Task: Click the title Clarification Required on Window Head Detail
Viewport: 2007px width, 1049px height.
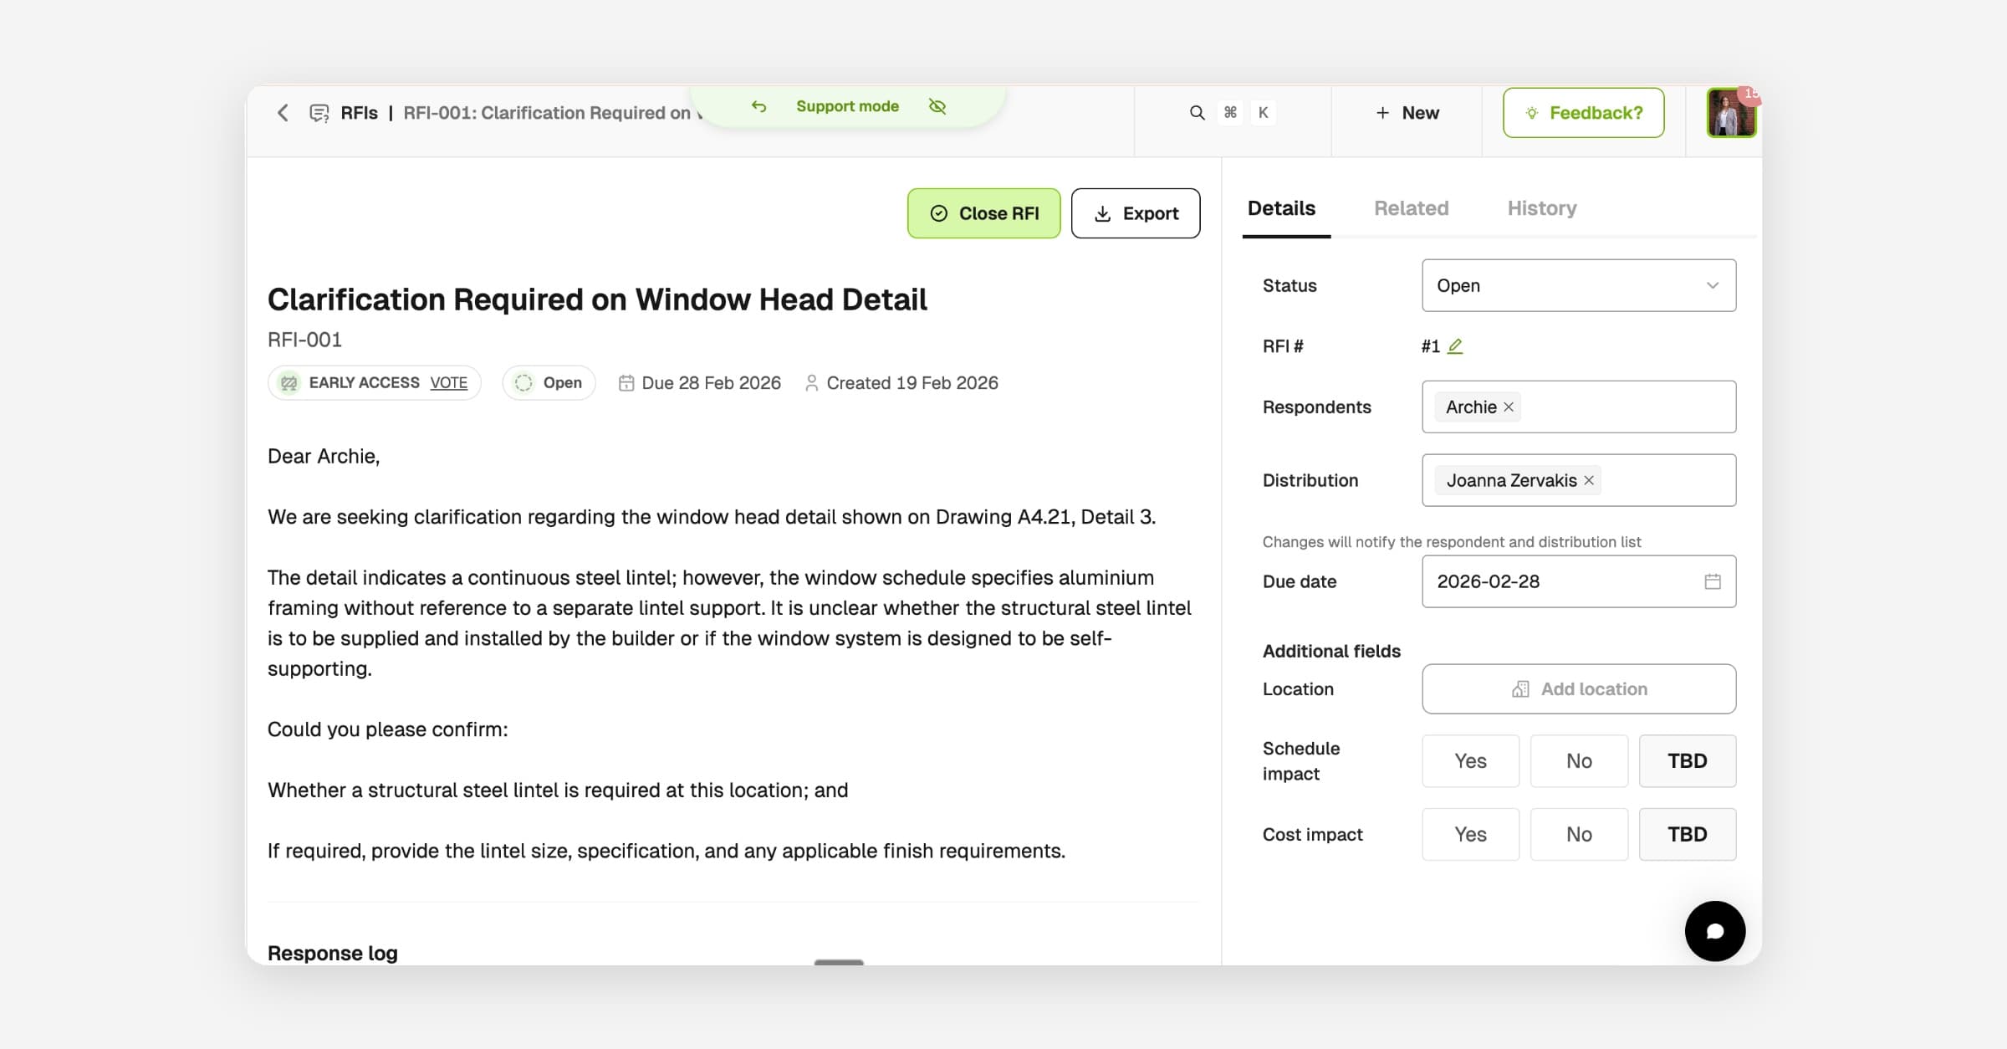Action: [x=597, y=299]
